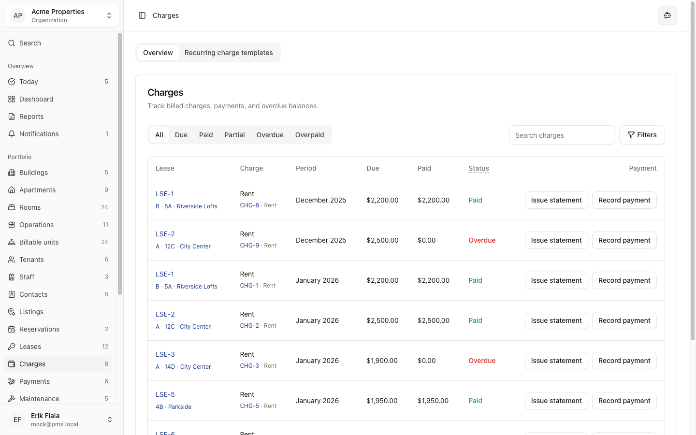Focus the Search charges input field
The width and height of the screenshot is (696, 435).
point(562,135)
